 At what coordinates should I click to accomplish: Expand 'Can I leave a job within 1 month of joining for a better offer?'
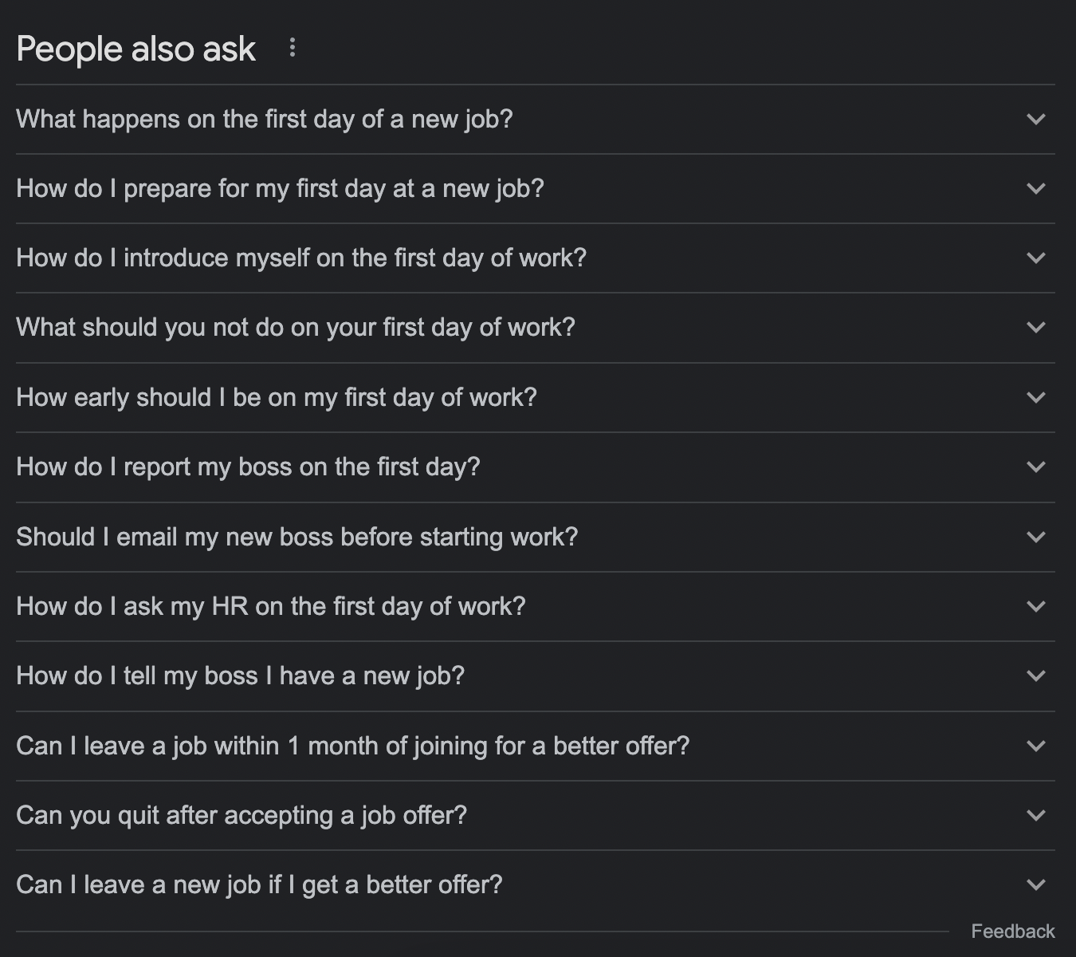pos(1035,746)
